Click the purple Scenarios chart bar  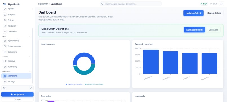coord(51,101)
